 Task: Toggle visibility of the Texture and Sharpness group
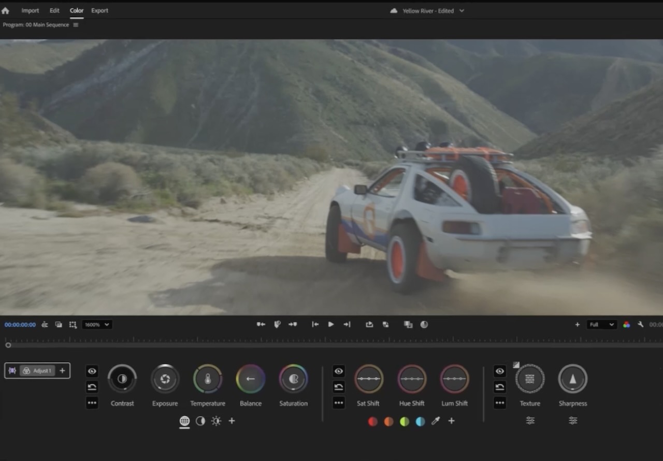point(499,371)
